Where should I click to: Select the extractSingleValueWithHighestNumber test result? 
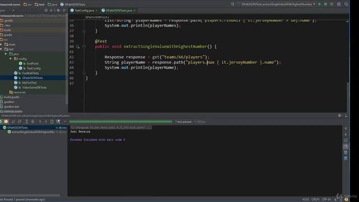click(33, 132)
